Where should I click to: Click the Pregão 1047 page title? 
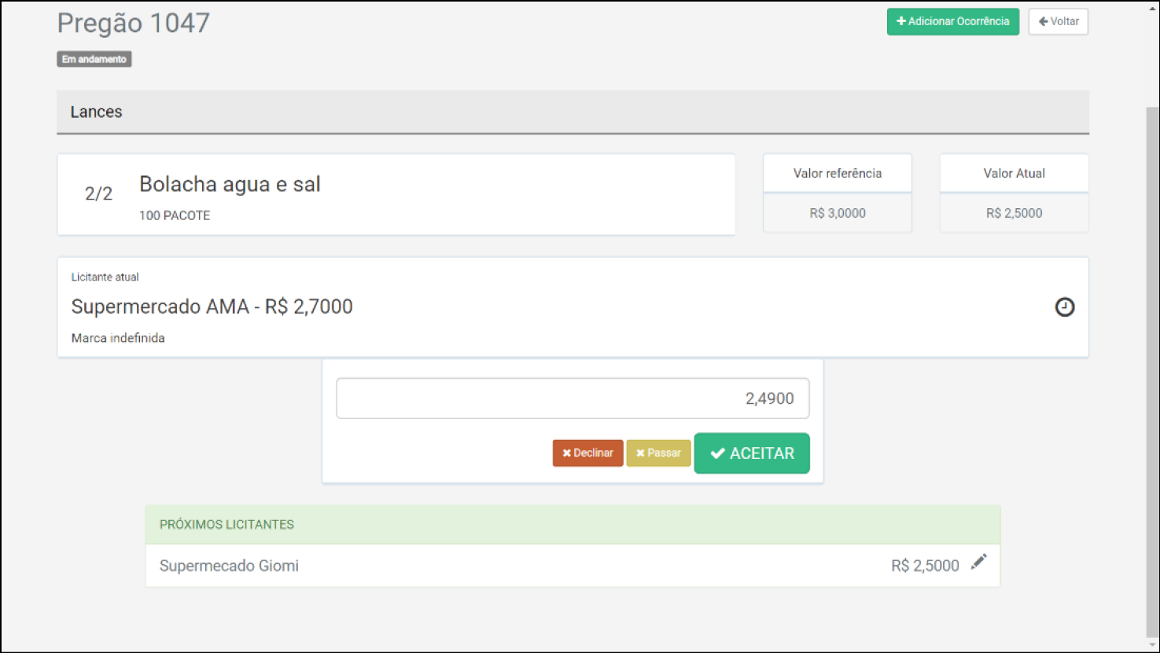point(134,24)
